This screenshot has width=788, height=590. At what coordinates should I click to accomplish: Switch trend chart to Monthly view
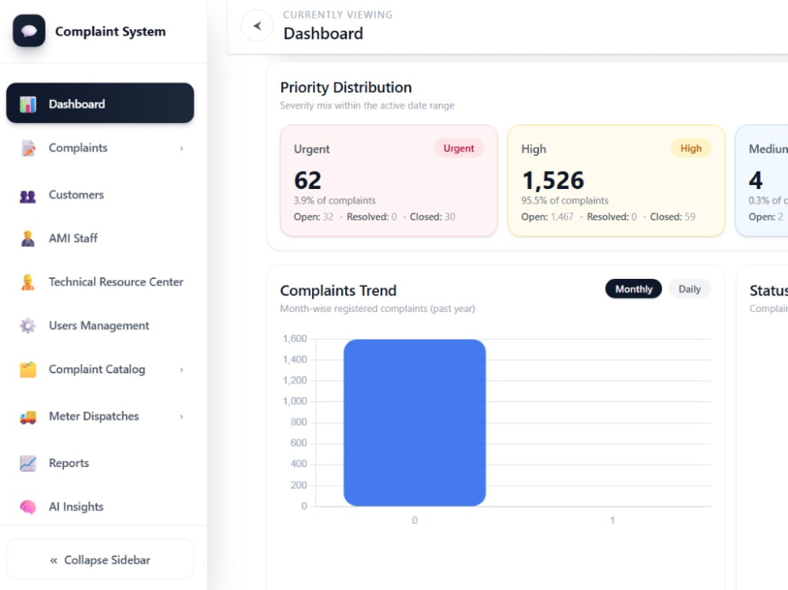634,289
